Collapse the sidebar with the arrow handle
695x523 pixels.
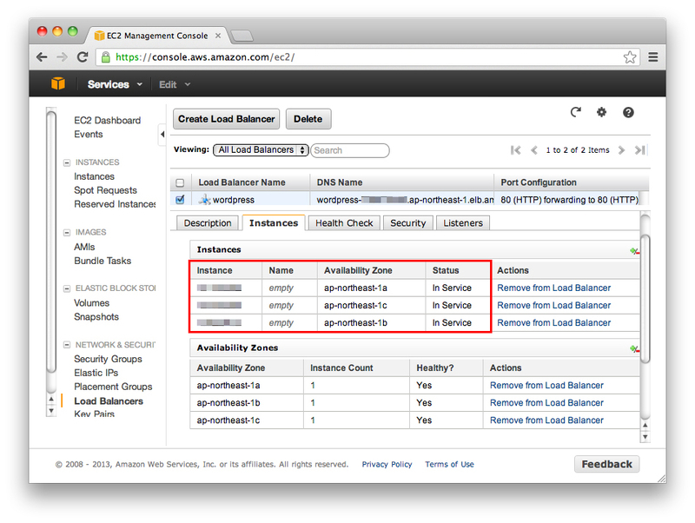162,135
